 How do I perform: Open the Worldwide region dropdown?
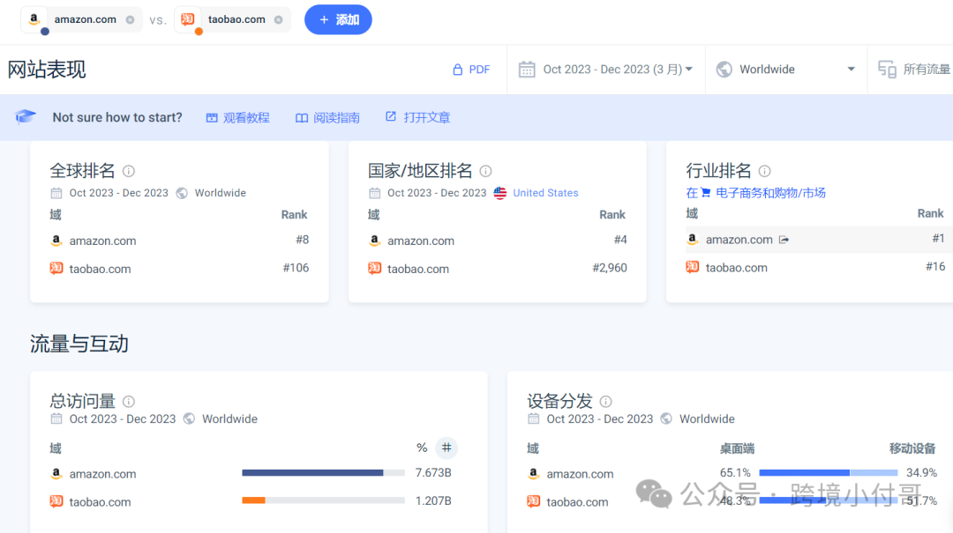(786, 70)
